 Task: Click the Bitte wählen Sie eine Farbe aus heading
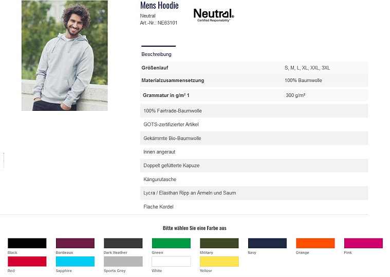tap(195, 228)
